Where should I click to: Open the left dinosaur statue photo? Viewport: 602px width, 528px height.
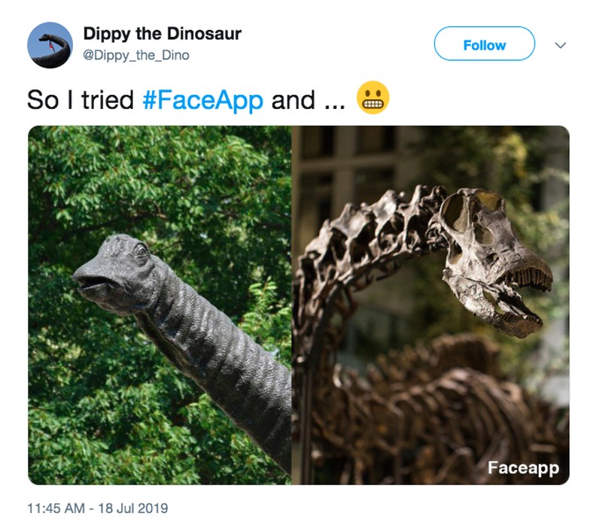click(x=160, y=305)
